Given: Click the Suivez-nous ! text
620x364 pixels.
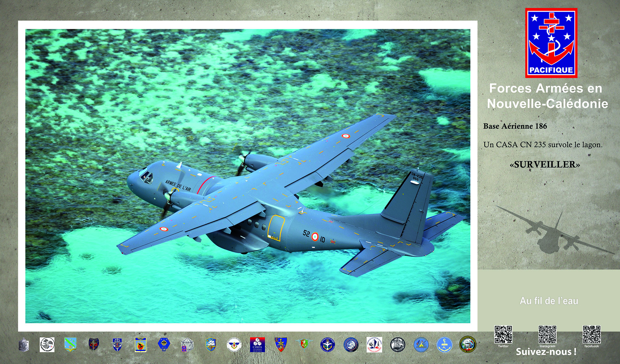Looking at the screenshot, I should [x=546, y=352].
